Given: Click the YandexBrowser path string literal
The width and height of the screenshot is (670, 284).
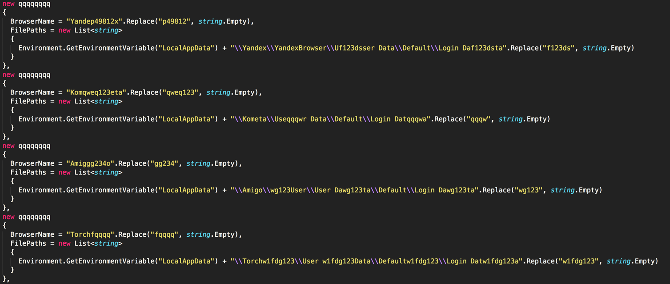Looking at the screenshot, I should [x=368, y=48].
